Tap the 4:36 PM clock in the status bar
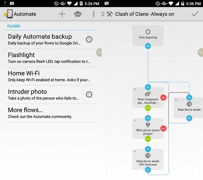203x180 pixels. tap(193, 4)
